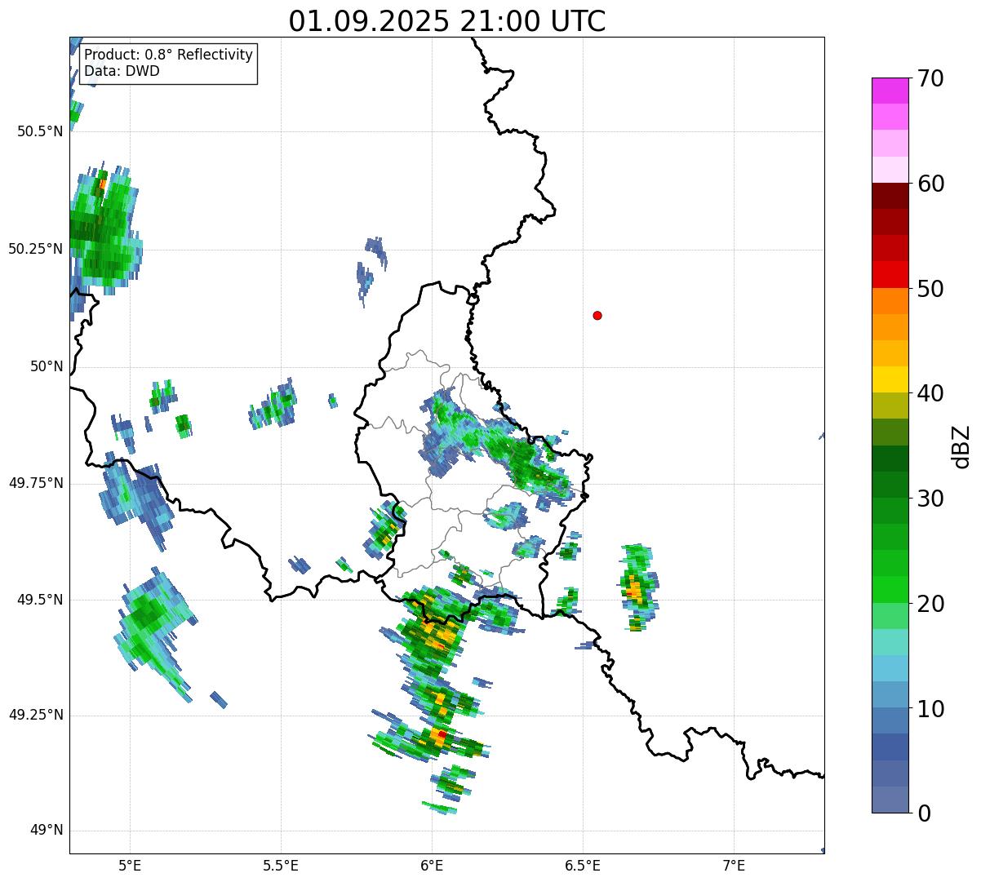Click the 6.5°E longitude label
This screenshot has height=882, width=981.
tap(583, 865)
